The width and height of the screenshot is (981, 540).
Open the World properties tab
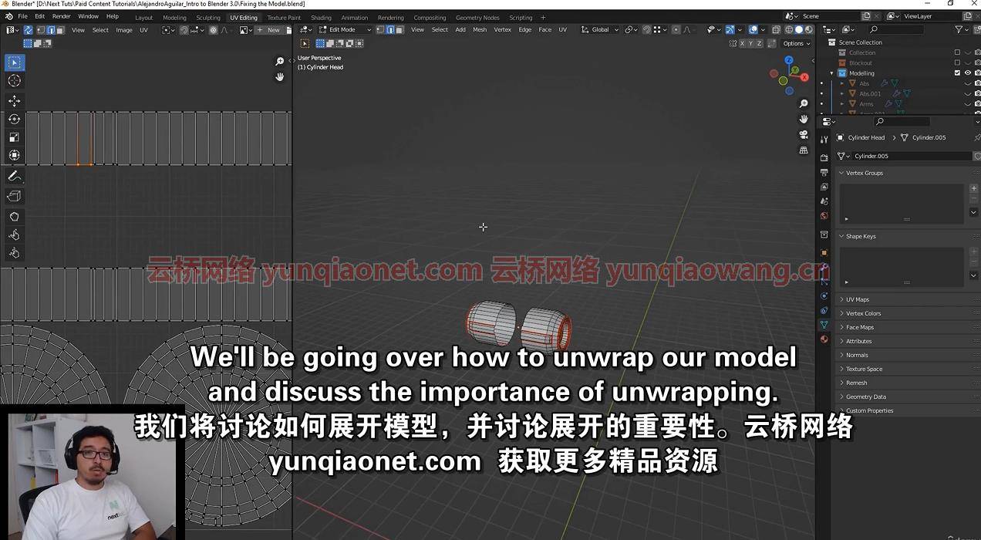(824, 216)
